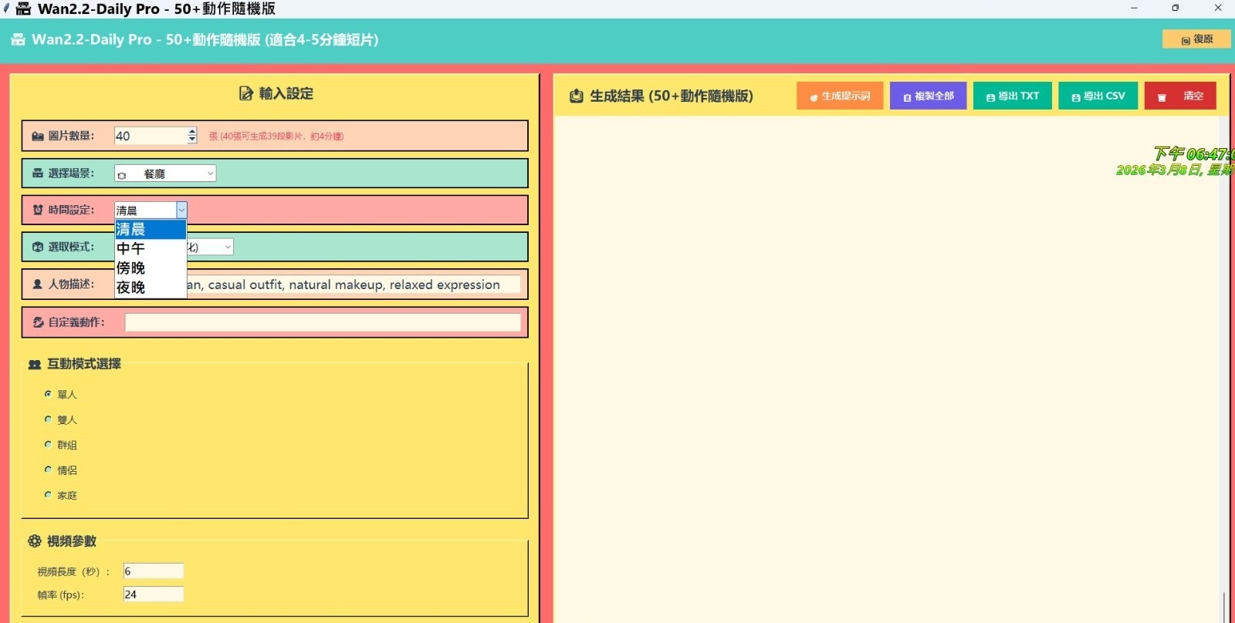Click the 視頻長度 (秒) input field

[154, 571]
